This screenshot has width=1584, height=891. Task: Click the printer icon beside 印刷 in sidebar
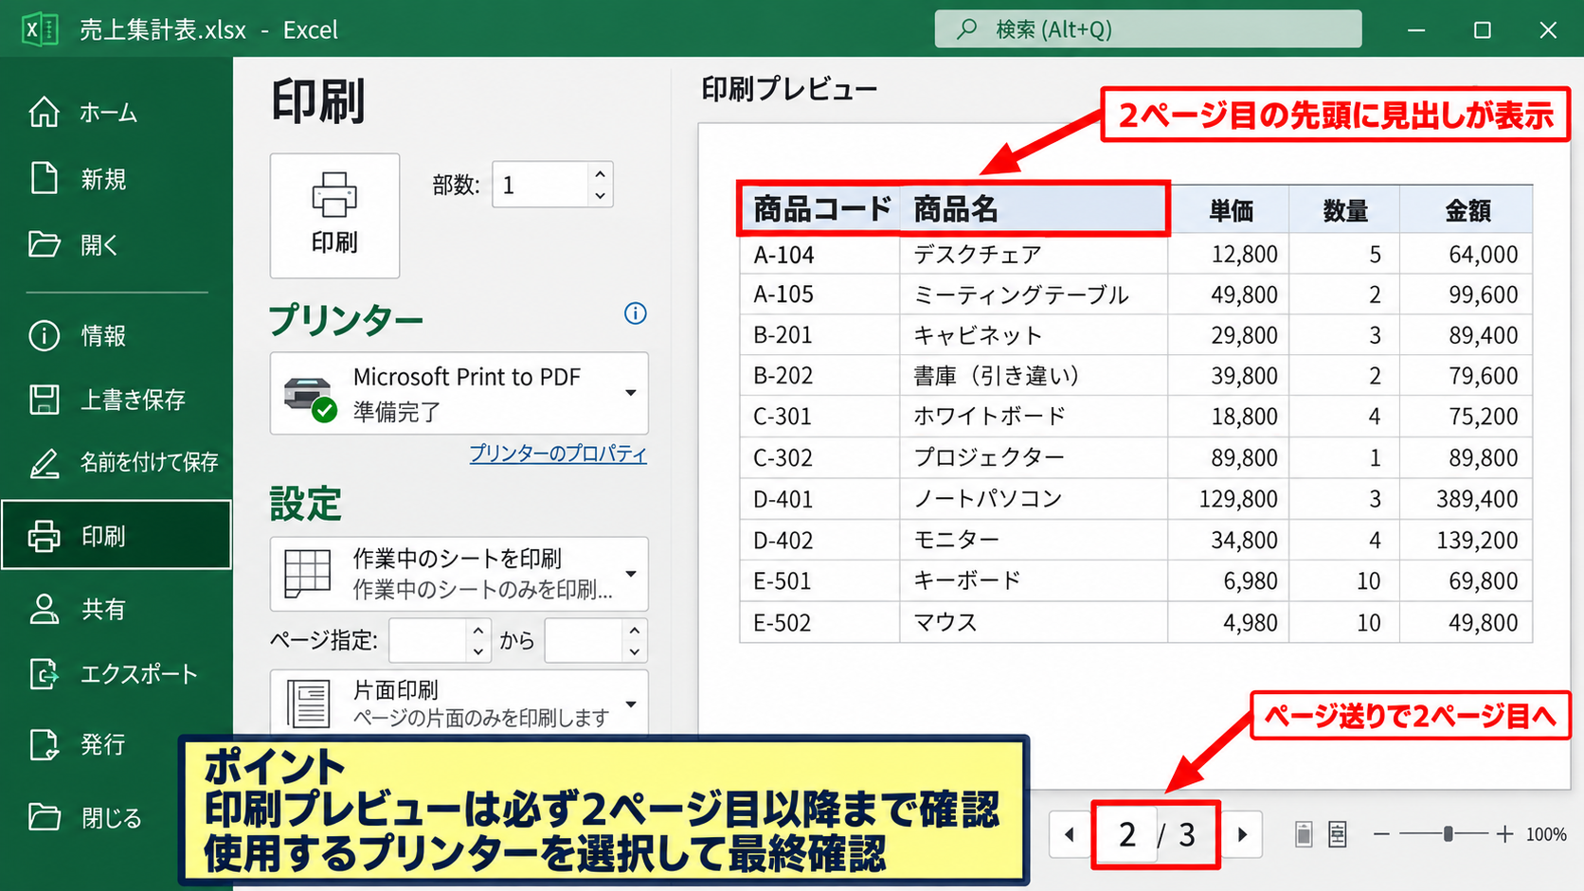44,536
